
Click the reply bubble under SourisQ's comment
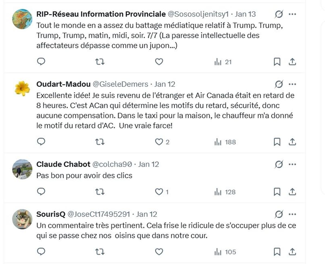41,252
